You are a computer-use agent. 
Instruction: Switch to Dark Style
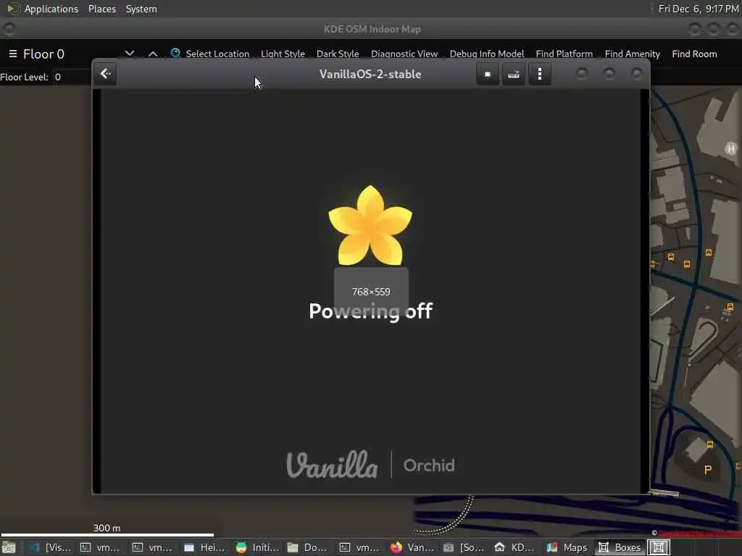click(x=338, y=54)
